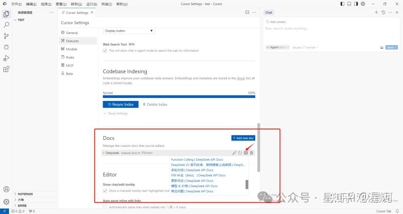
Task: Open editor more actions ellipsis
Action: coord(254,12)
